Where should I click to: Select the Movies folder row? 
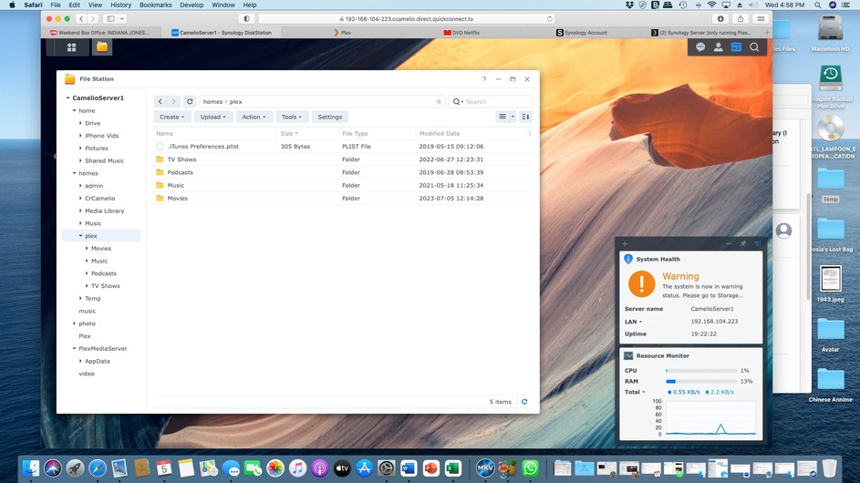click(343, 199)
